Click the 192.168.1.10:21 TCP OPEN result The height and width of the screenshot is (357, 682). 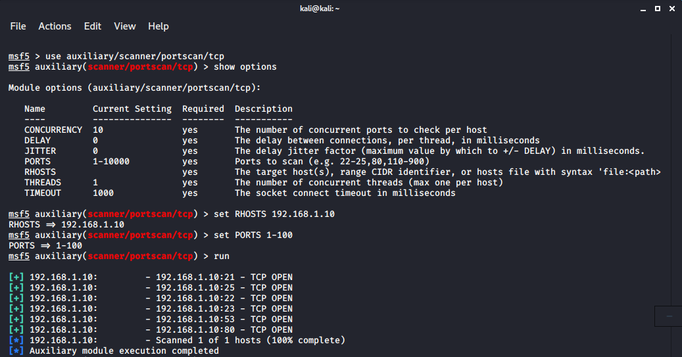(151, 277)
